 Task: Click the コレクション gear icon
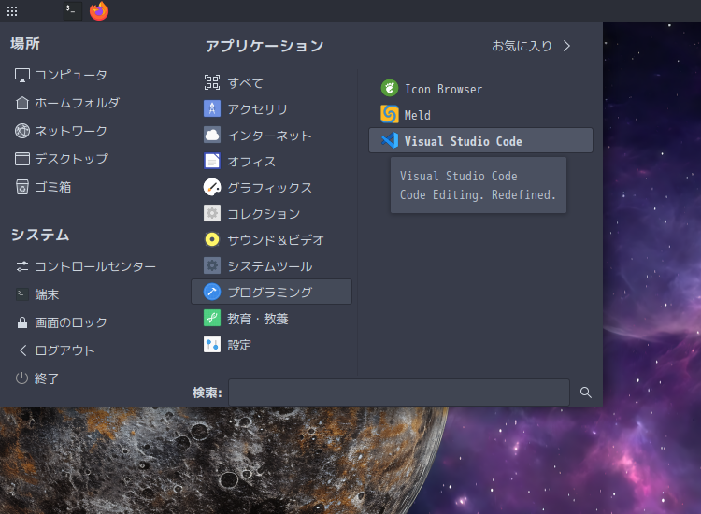pyautogui.click(x=212, y=213)
